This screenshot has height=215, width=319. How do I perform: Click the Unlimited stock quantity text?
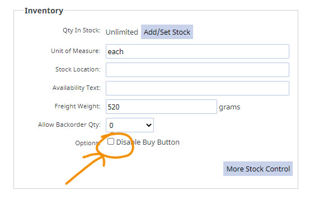click(122, 32)
